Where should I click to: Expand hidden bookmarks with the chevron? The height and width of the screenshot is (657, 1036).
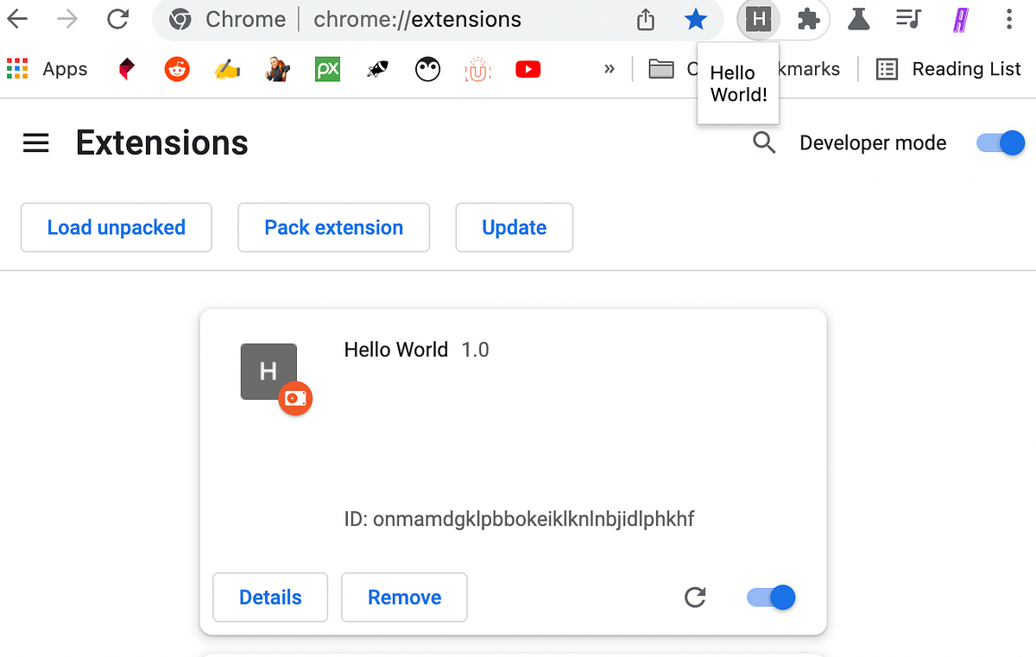coord(609,69)
